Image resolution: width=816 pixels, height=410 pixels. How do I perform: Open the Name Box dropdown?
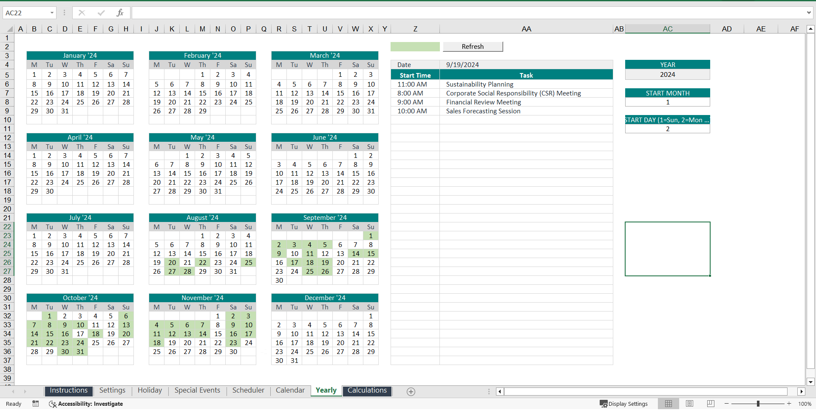[x=52, y=13]
